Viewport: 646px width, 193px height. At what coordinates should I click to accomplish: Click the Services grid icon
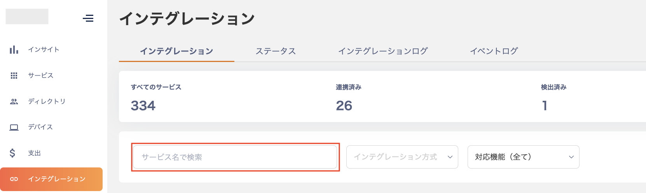tap(14, 76)
